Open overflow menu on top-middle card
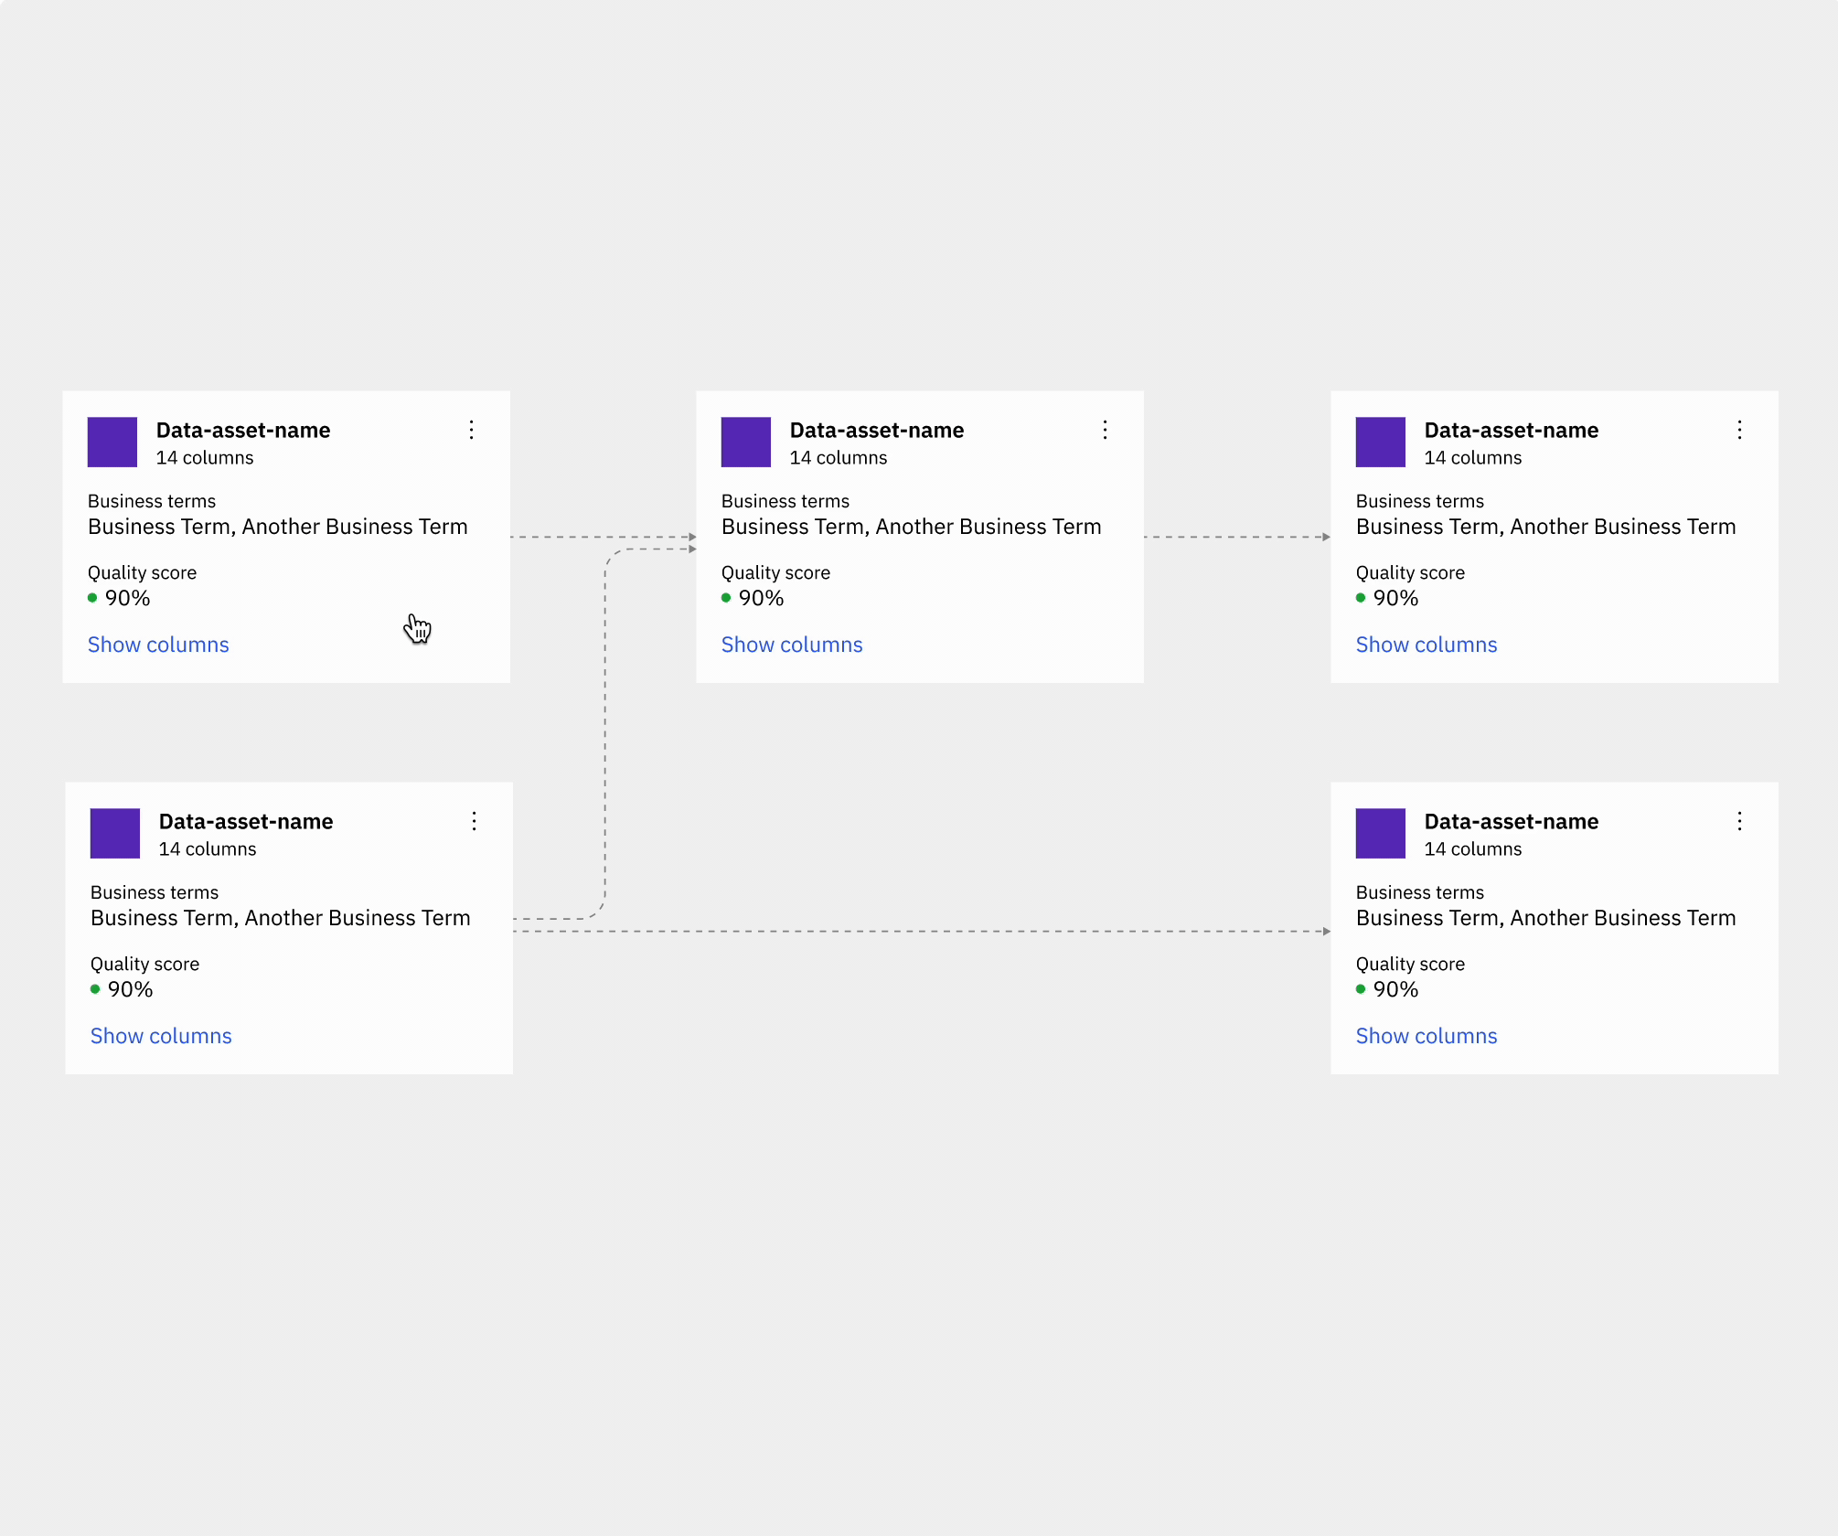The image size is (1838, 1536). [x=1105, y=430]
